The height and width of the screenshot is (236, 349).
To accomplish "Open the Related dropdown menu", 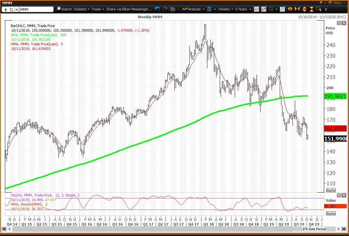I will [x=81, y=9].
